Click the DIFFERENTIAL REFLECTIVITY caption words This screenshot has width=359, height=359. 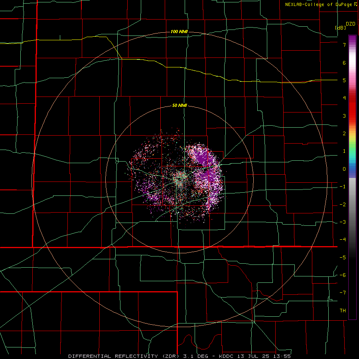point(113,356)
